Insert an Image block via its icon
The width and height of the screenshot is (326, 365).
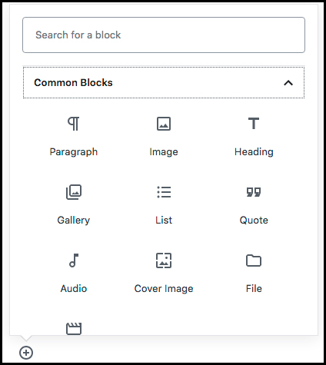pyautogui.click(x=164, y=124)
